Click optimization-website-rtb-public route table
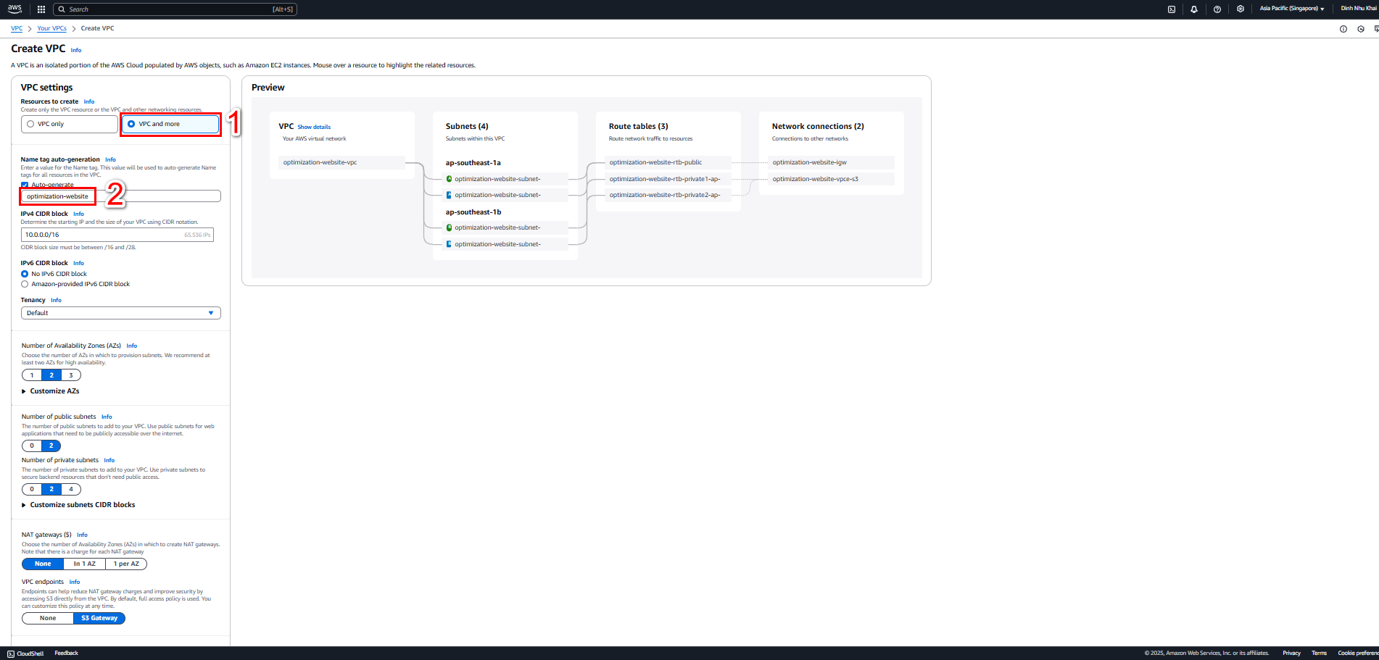The width and height of the screenshot is (1379, 660). click(x=668, y=162)
